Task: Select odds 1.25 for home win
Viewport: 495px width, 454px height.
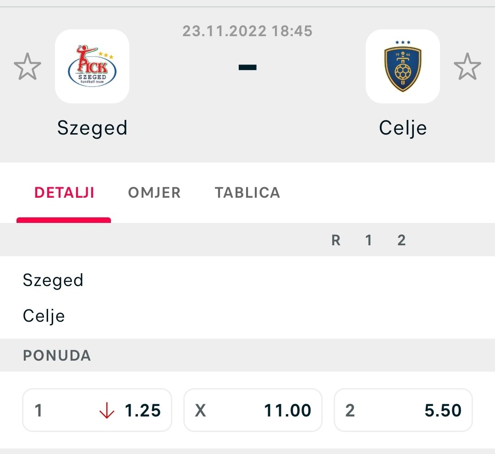Action: [97, 410]
